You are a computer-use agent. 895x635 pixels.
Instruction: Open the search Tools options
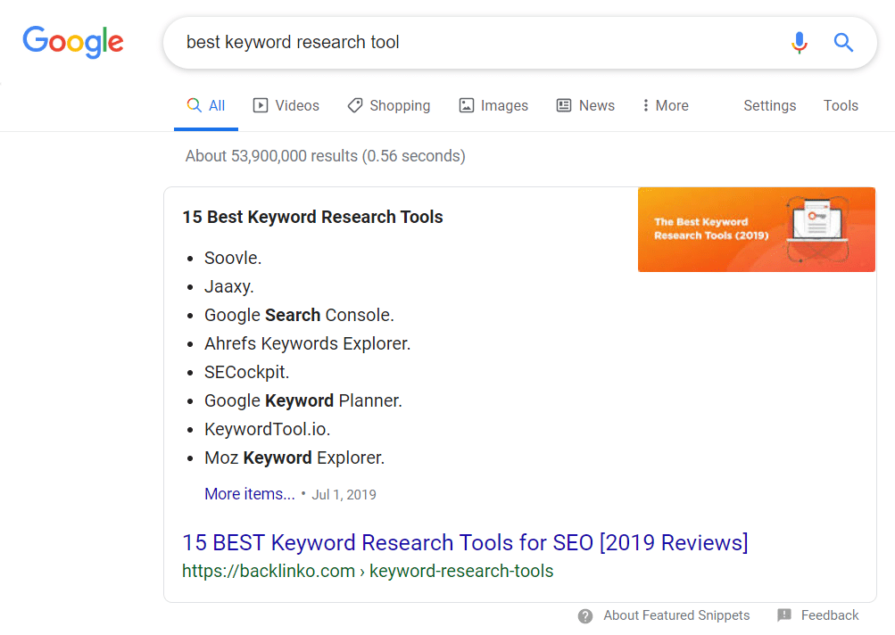tap(841, 105)
